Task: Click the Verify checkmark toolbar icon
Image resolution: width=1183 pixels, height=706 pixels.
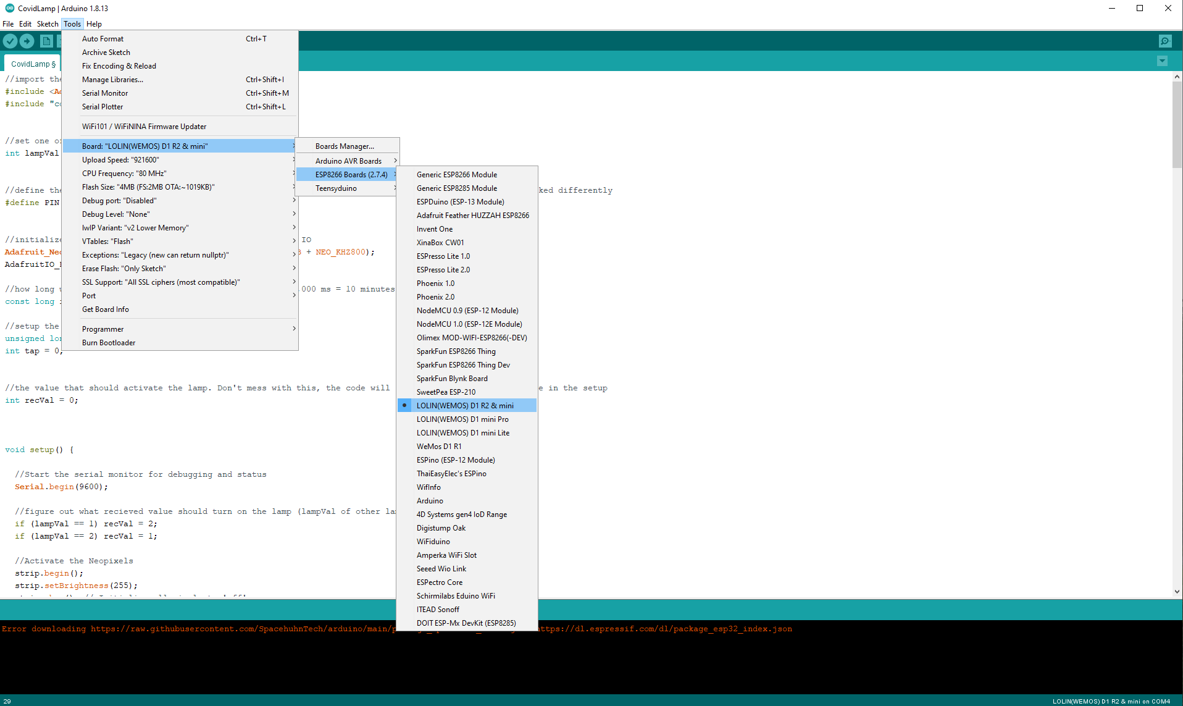Action: coord(10,41)
